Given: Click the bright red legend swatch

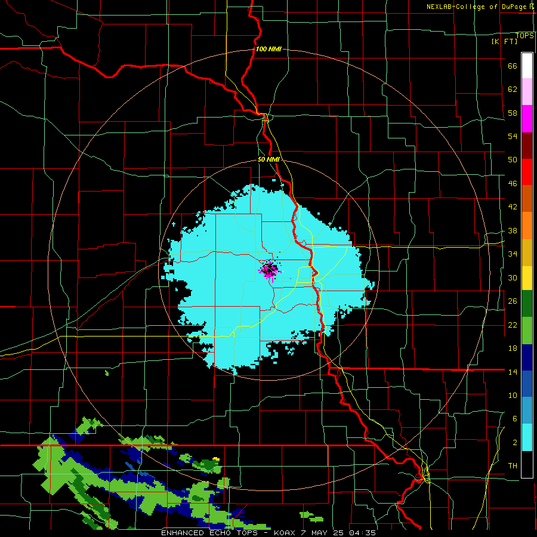Looking at the screenshot, I should [x=527, y=172].
